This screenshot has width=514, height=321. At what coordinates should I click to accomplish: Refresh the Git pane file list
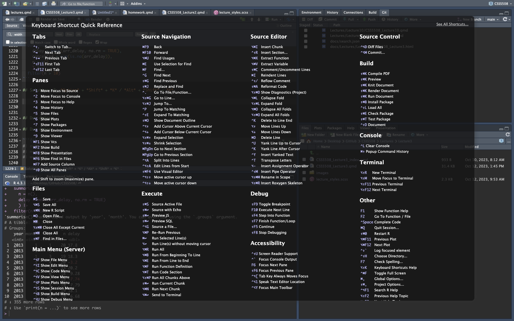(x=505, y=19)
